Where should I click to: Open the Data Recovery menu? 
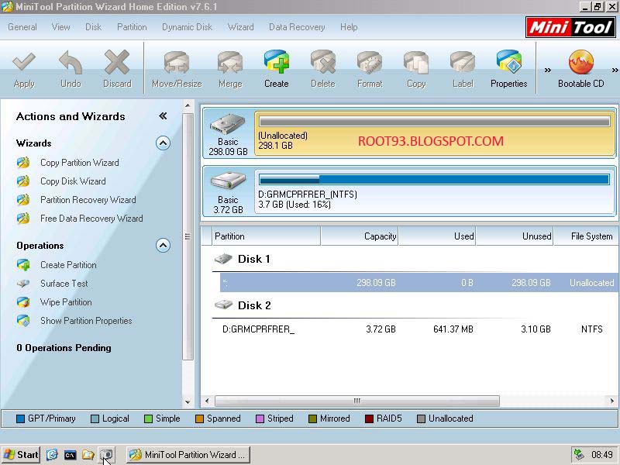[x=297, y=27]
